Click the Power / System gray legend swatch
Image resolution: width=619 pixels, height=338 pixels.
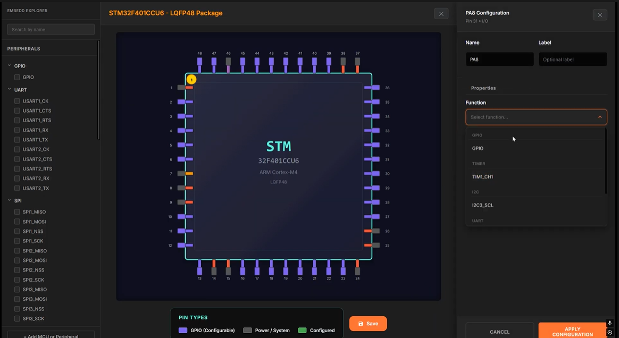pyautogui.click(x=247, y=331)
